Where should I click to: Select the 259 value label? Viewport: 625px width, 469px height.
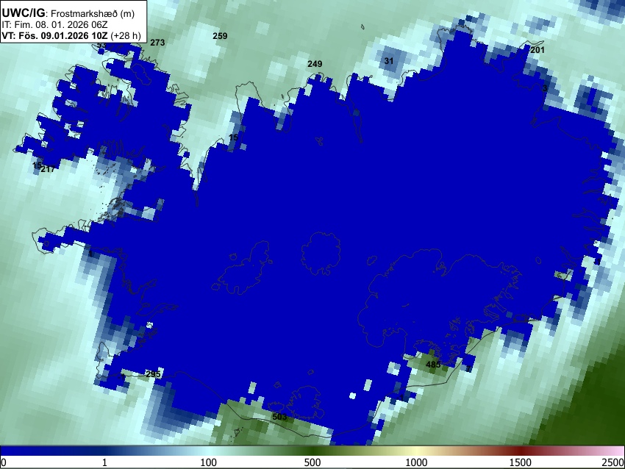click(220, 36)
